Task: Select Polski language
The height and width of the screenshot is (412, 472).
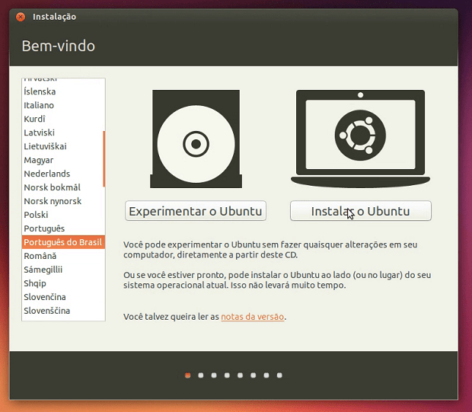Action: (63, 215)
